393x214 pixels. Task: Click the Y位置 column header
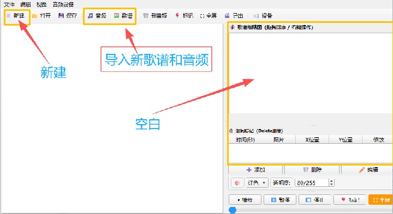(346, 139)
